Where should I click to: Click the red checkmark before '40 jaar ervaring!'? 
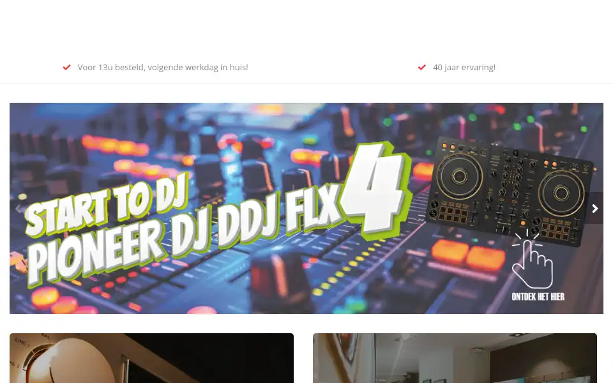pos(422,67)
